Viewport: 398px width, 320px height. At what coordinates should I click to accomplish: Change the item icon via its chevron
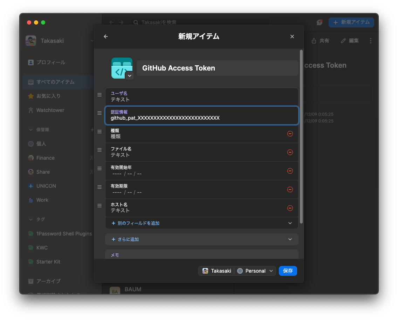(129, 76)
